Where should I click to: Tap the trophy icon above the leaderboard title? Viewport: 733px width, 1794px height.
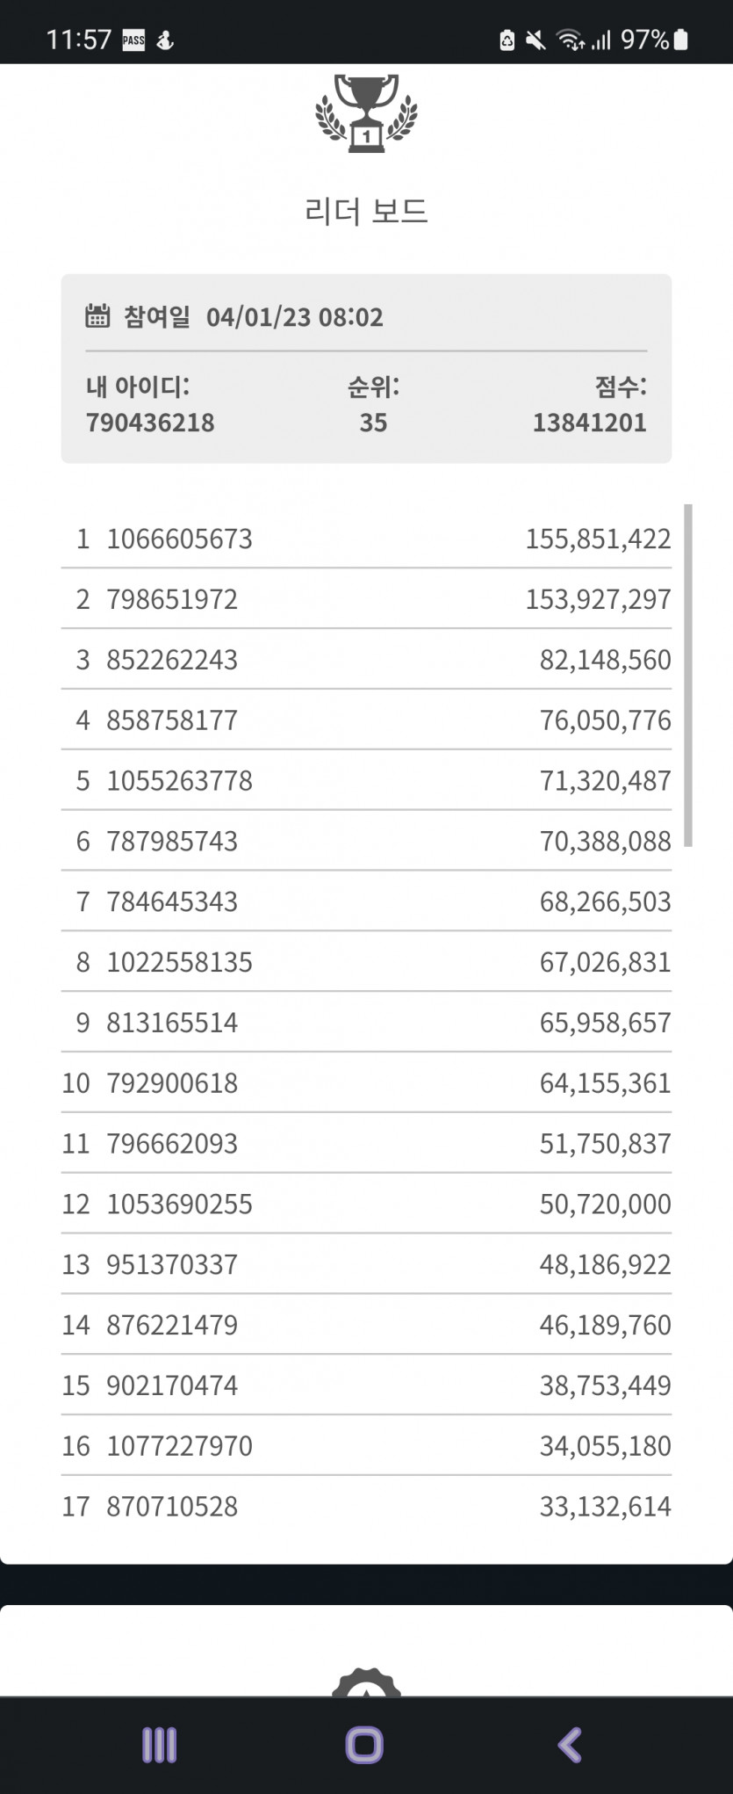click(x=366, y=113)
